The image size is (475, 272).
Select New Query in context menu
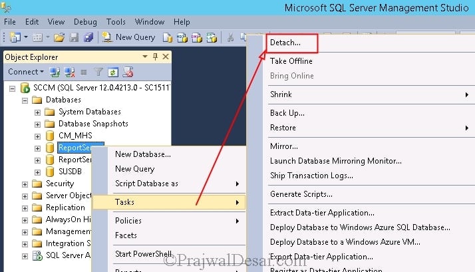click(x=135, y=169)
